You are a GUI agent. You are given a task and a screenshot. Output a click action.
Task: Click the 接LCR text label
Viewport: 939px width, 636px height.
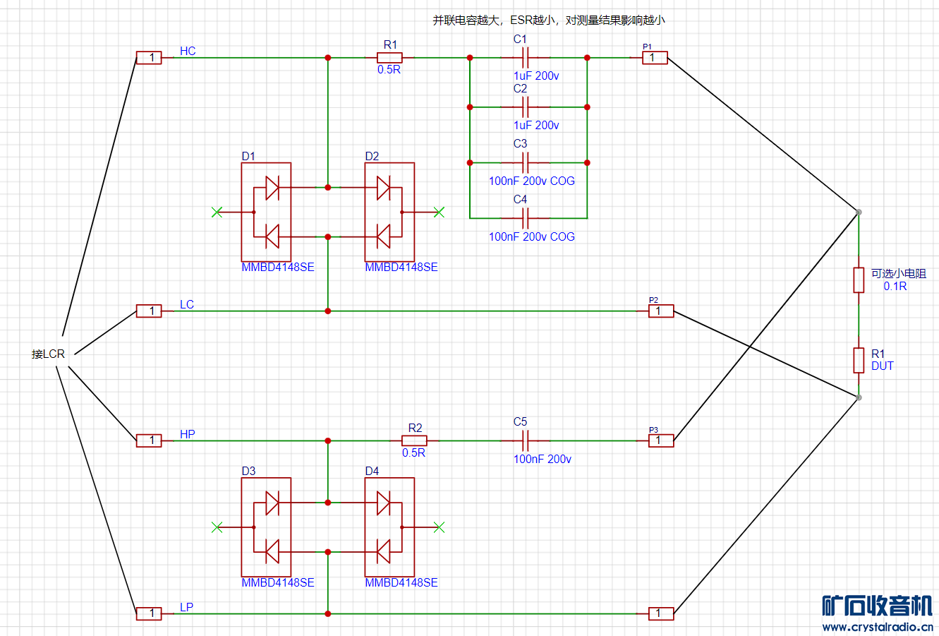click(x=48, y=354)
